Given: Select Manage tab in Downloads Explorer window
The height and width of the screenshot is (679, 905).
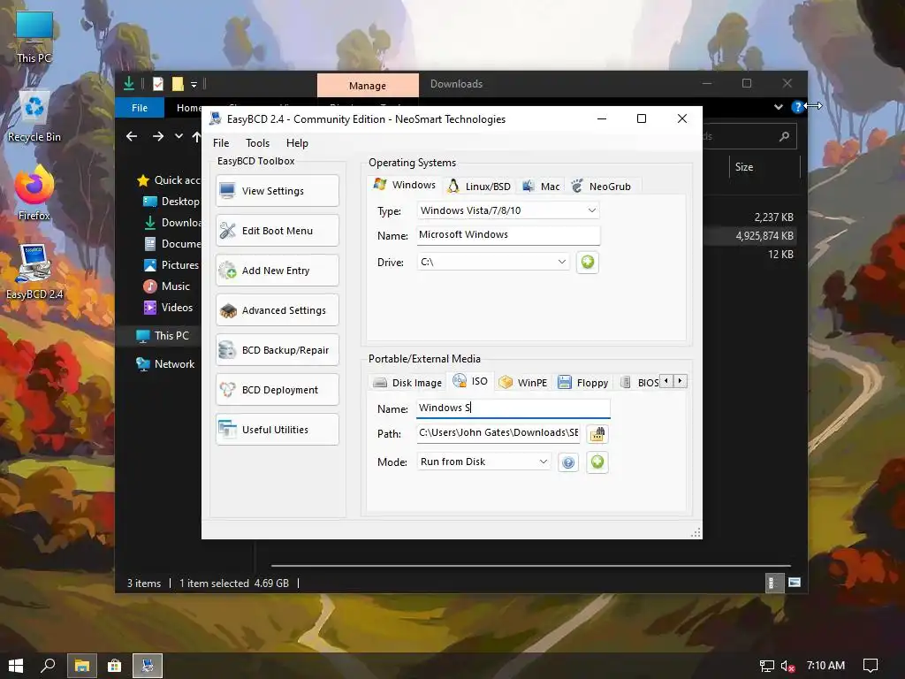Looking at the screenshot, I should pos(368,86).
